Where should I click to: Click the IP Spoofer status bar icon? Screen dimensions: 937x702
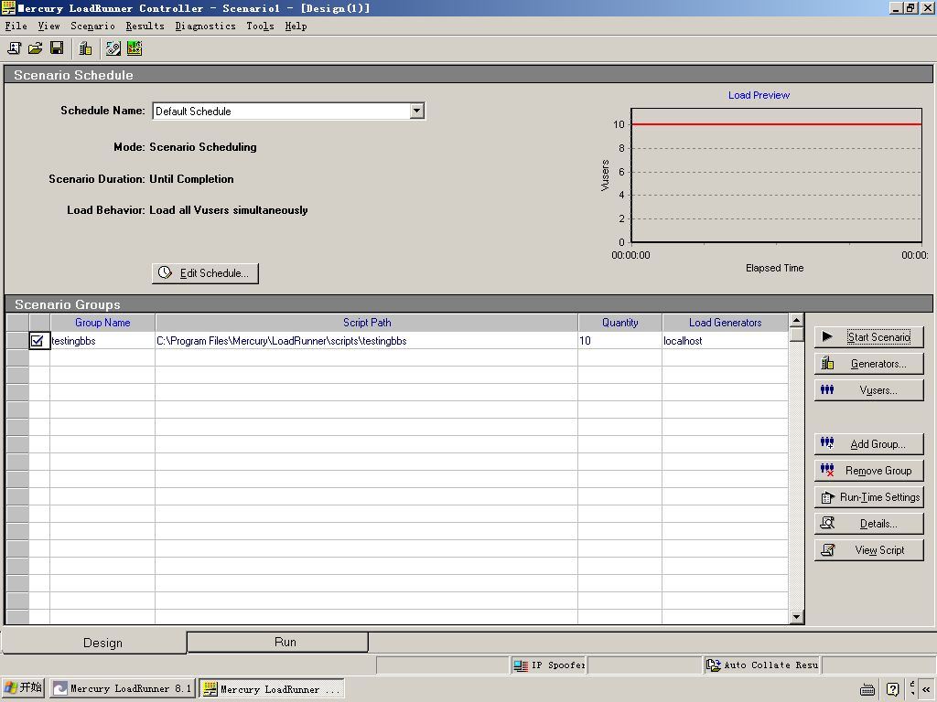pyautogui.click(x=521, y=665)
